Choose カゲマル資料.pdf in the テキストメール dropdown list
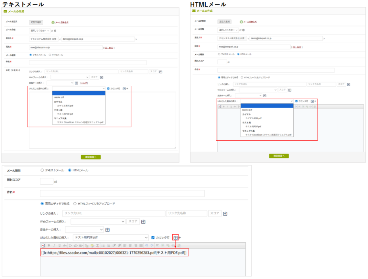Screen dimensions: 368x279 coord(65,105)
